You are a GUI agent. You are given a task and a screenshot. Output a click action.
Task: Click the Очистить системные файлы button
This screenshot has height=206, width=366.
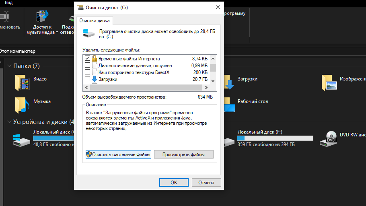click(118, 154)
